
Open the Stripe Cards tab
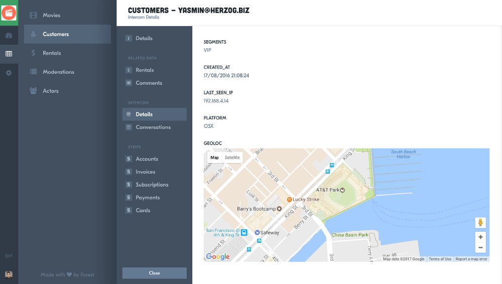click(155, 210)
